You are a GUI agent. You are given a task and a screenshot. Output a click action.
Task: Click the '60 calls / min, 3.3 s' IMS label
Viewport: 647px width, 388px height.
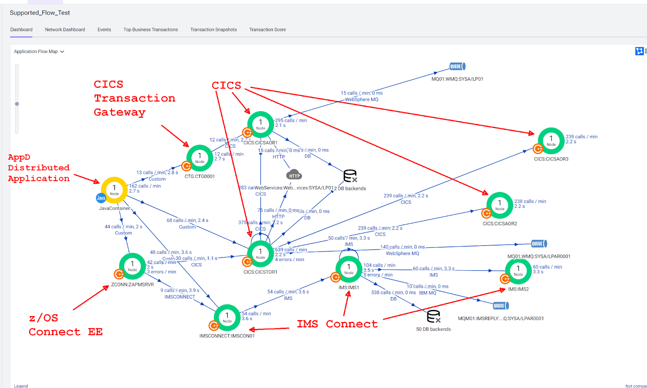[433, 269]
